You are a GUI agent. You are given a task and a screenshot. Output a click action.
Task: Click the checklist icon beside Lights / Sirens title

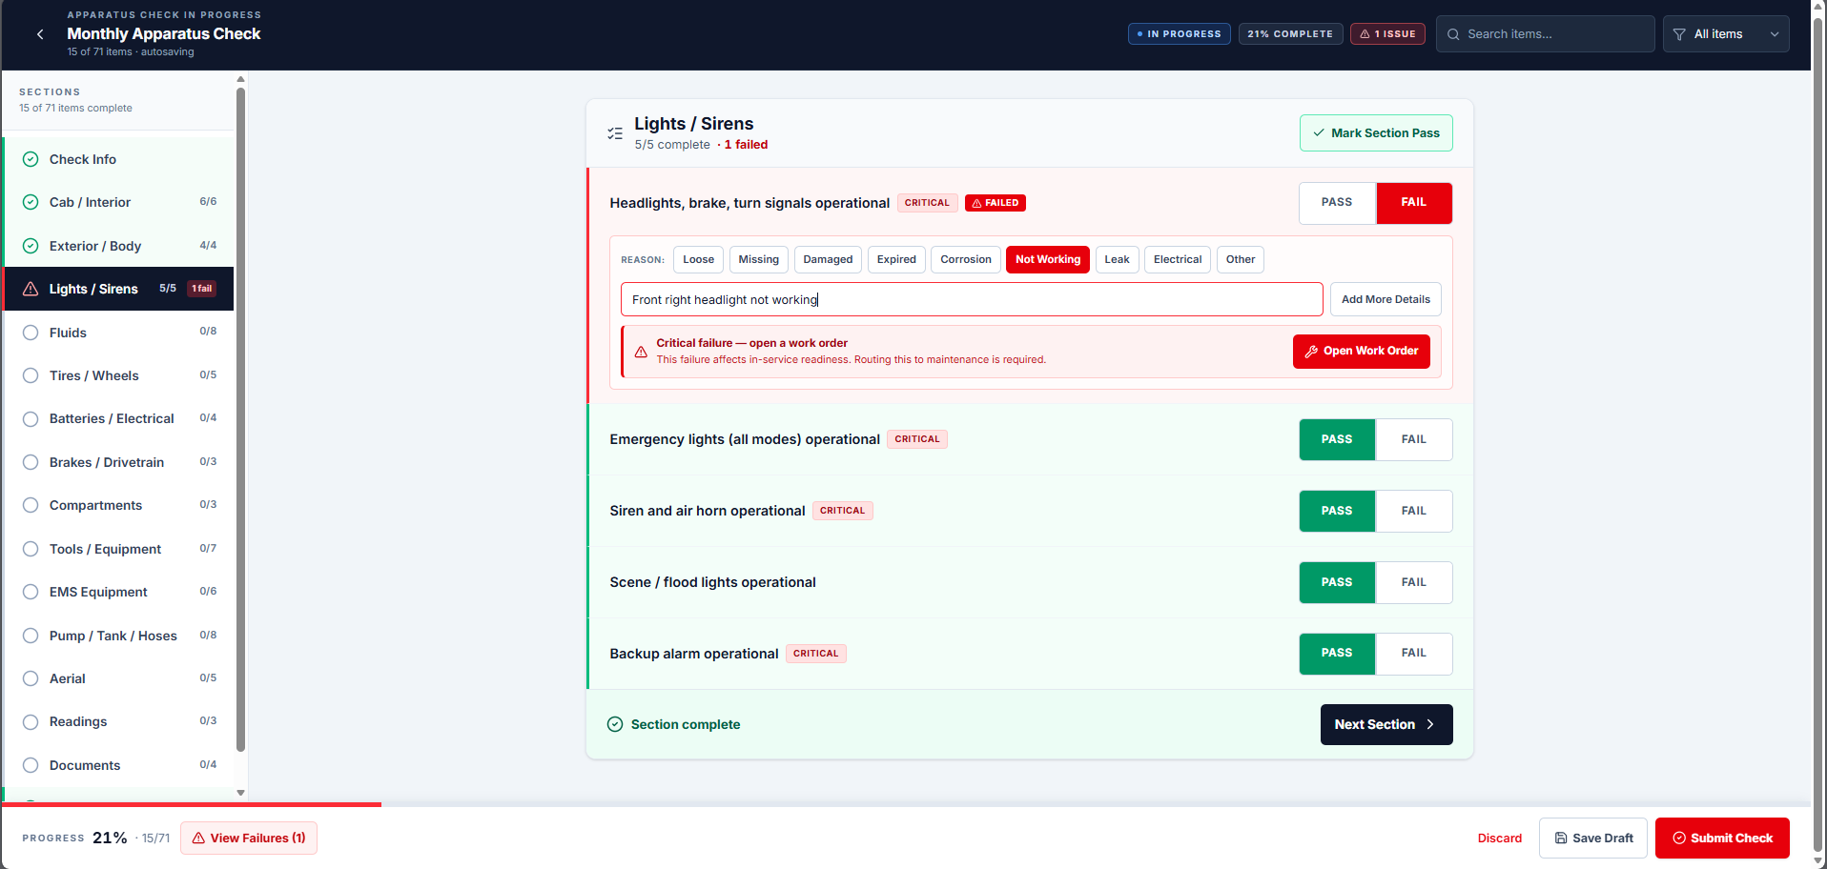pyautogui.click(x=615, y=133)
